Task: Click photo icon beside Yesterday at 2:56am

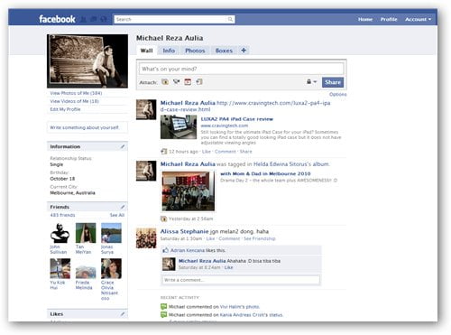Action: pos(163,219)
